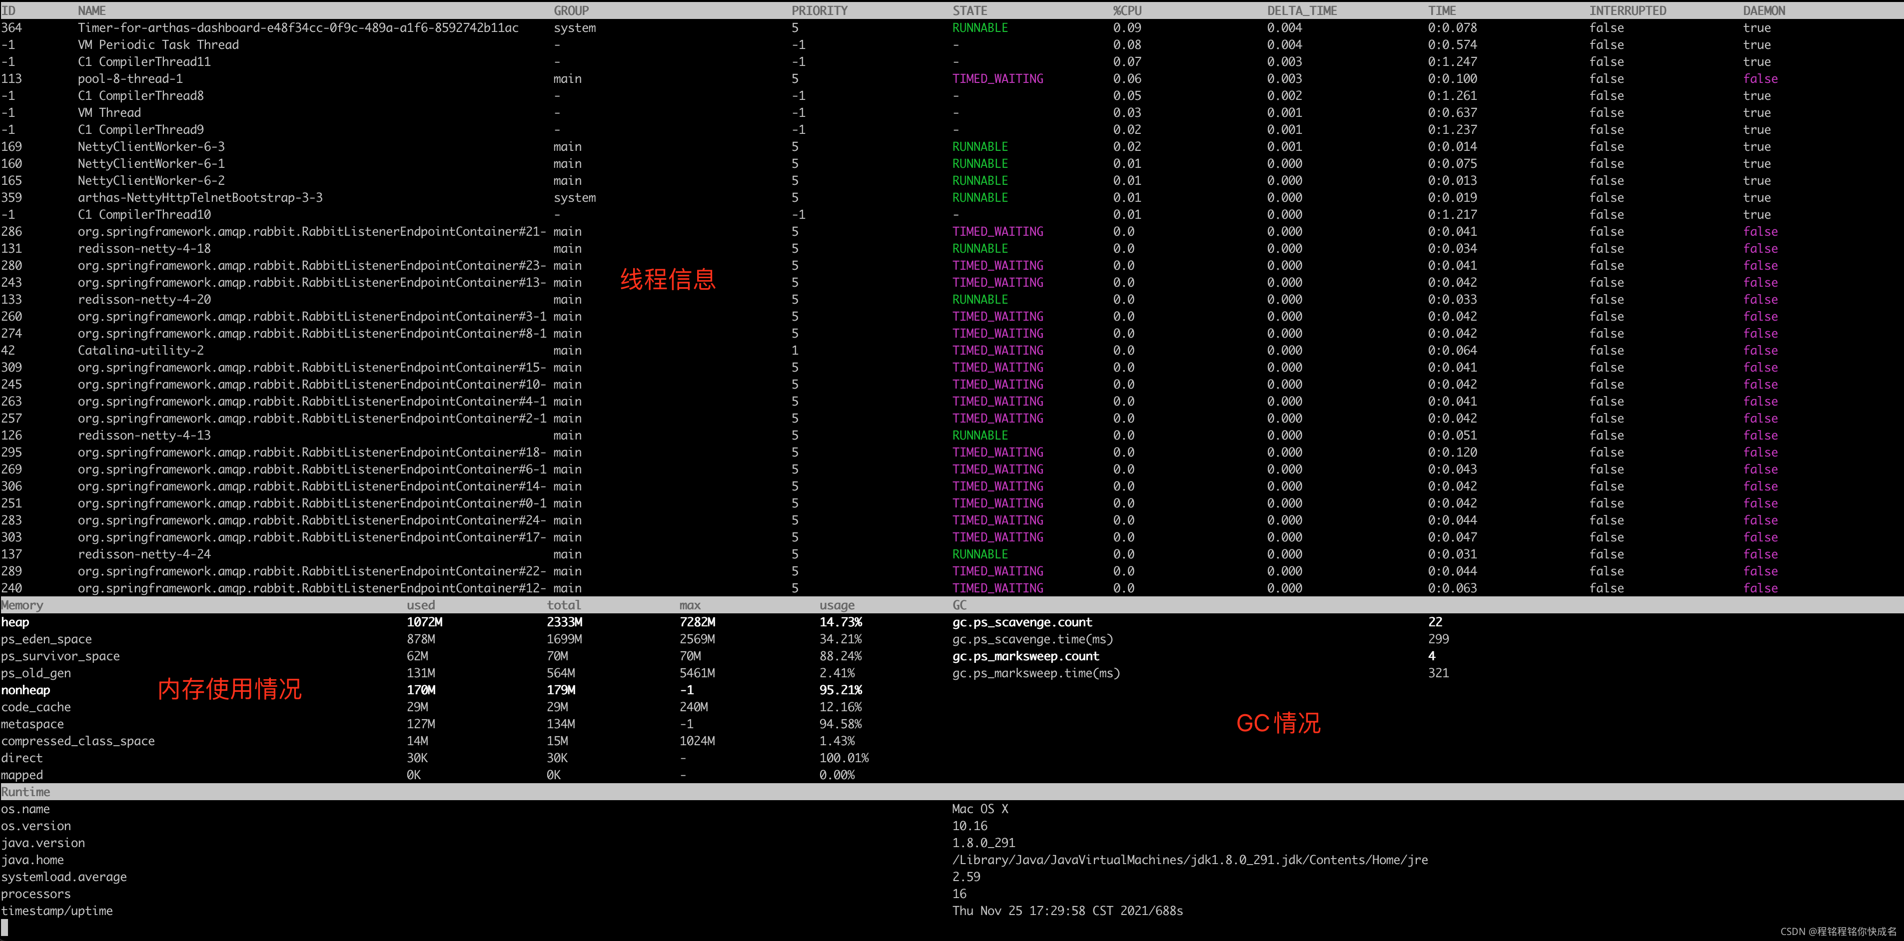The width and height of the screenshot is (1904, 941).
Task: Click the STATE column header
Action: coord(969,10)
